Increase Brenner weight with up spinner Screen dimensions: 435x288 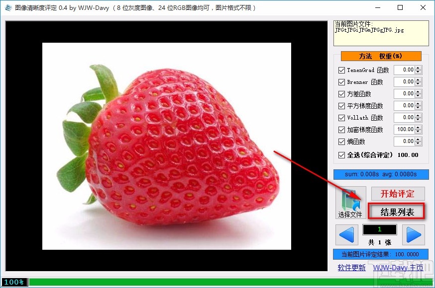(419, 79)
